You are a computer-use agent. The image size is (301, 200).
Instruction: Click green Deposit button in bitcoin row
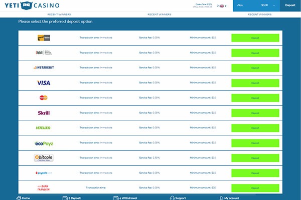click(x=255, y=158)
